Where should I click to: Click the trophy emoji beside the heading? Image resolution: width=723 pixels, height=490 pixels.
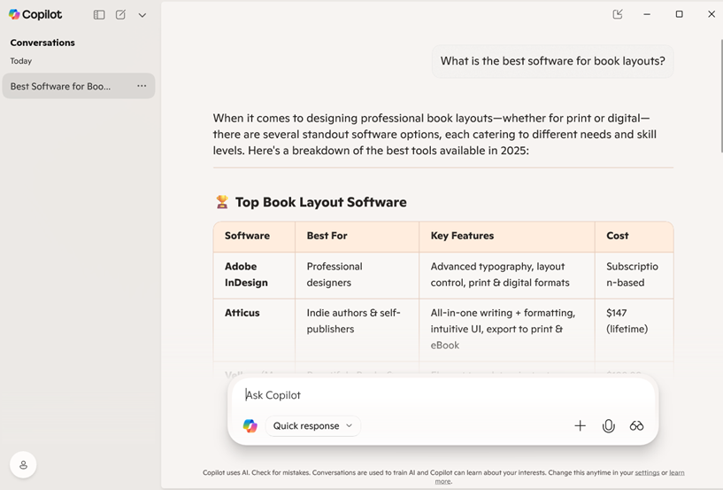[222, 202]
